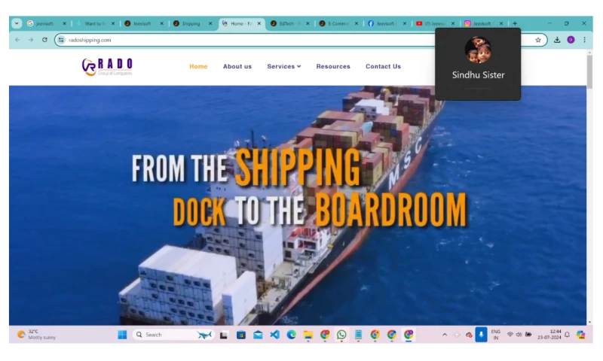Switch to the E-Commerce tab
Viewport: 603px width, 361px height.
tap(338, 23)
